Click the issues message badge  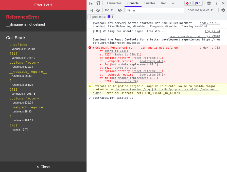[198, 3]
